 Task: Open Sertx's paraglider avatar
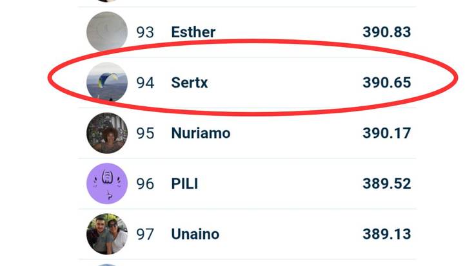coord(107,82)
